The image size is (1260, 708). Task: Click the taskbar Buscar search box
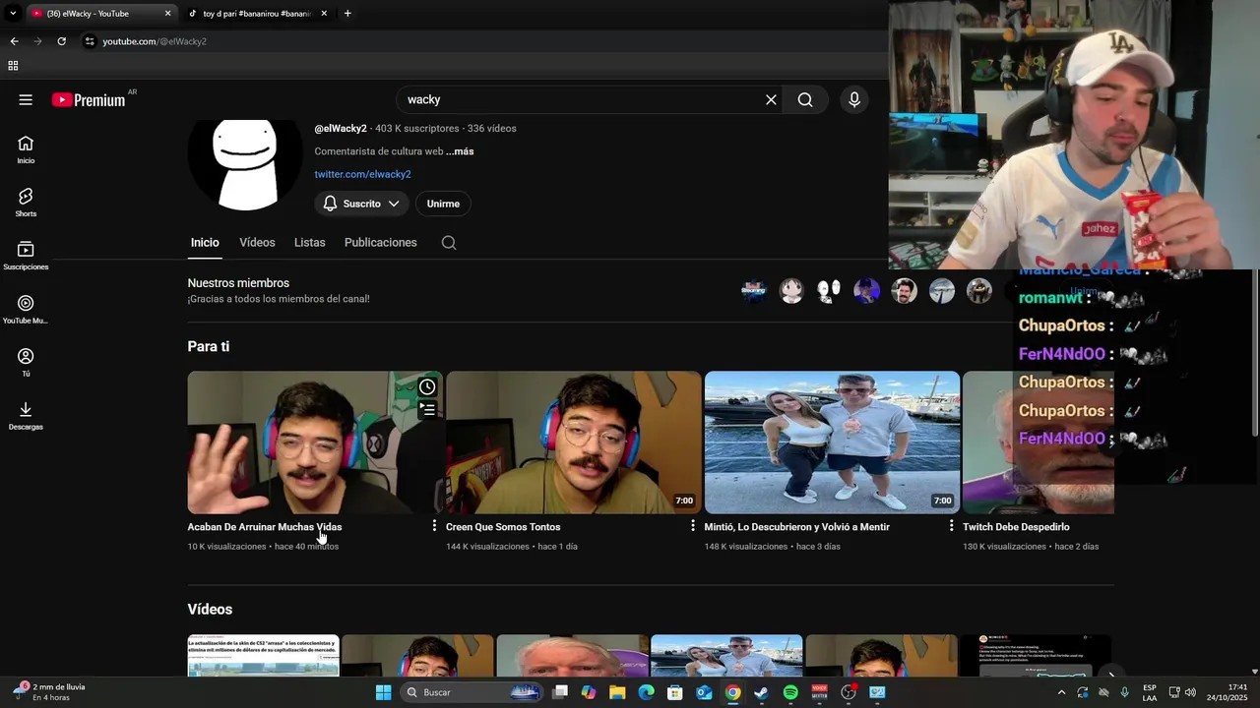(x=472, y=692)
